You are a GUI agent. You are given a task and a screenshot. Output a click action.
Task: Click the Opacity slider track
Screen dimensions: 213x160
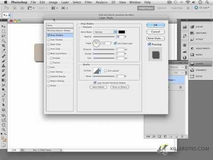coord(104,36)
